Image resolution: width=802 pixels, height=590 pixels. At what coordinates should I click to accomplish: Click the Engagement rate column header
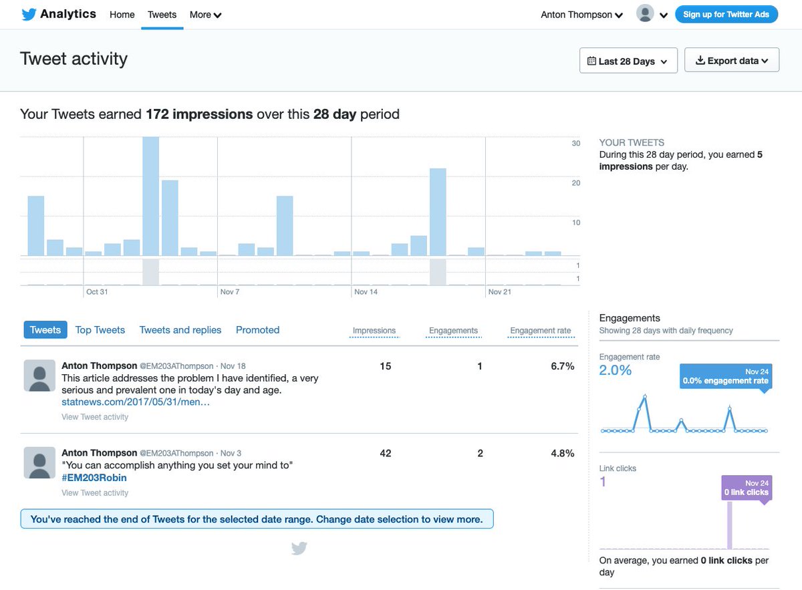pos(541,331)
